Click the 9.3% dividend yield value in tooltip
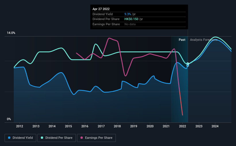Image resolution: width=236 pixels, height=146 pixels. [128, 14]
